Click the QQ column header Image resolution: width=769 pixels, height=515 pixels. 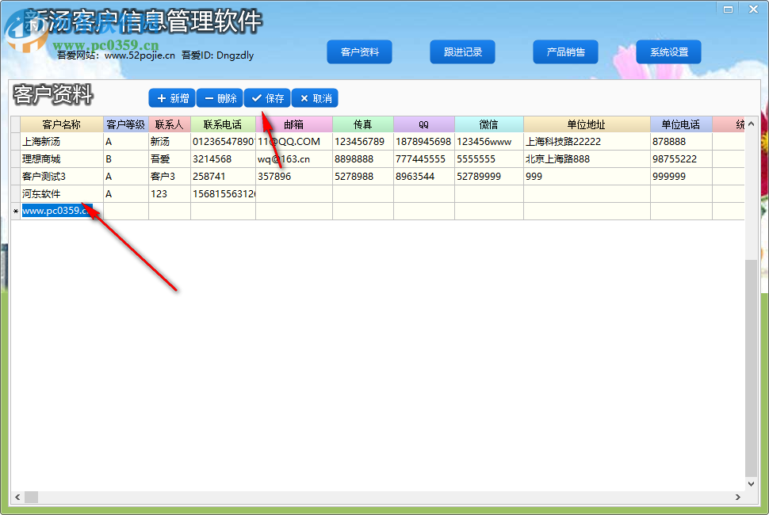point(423,124)
